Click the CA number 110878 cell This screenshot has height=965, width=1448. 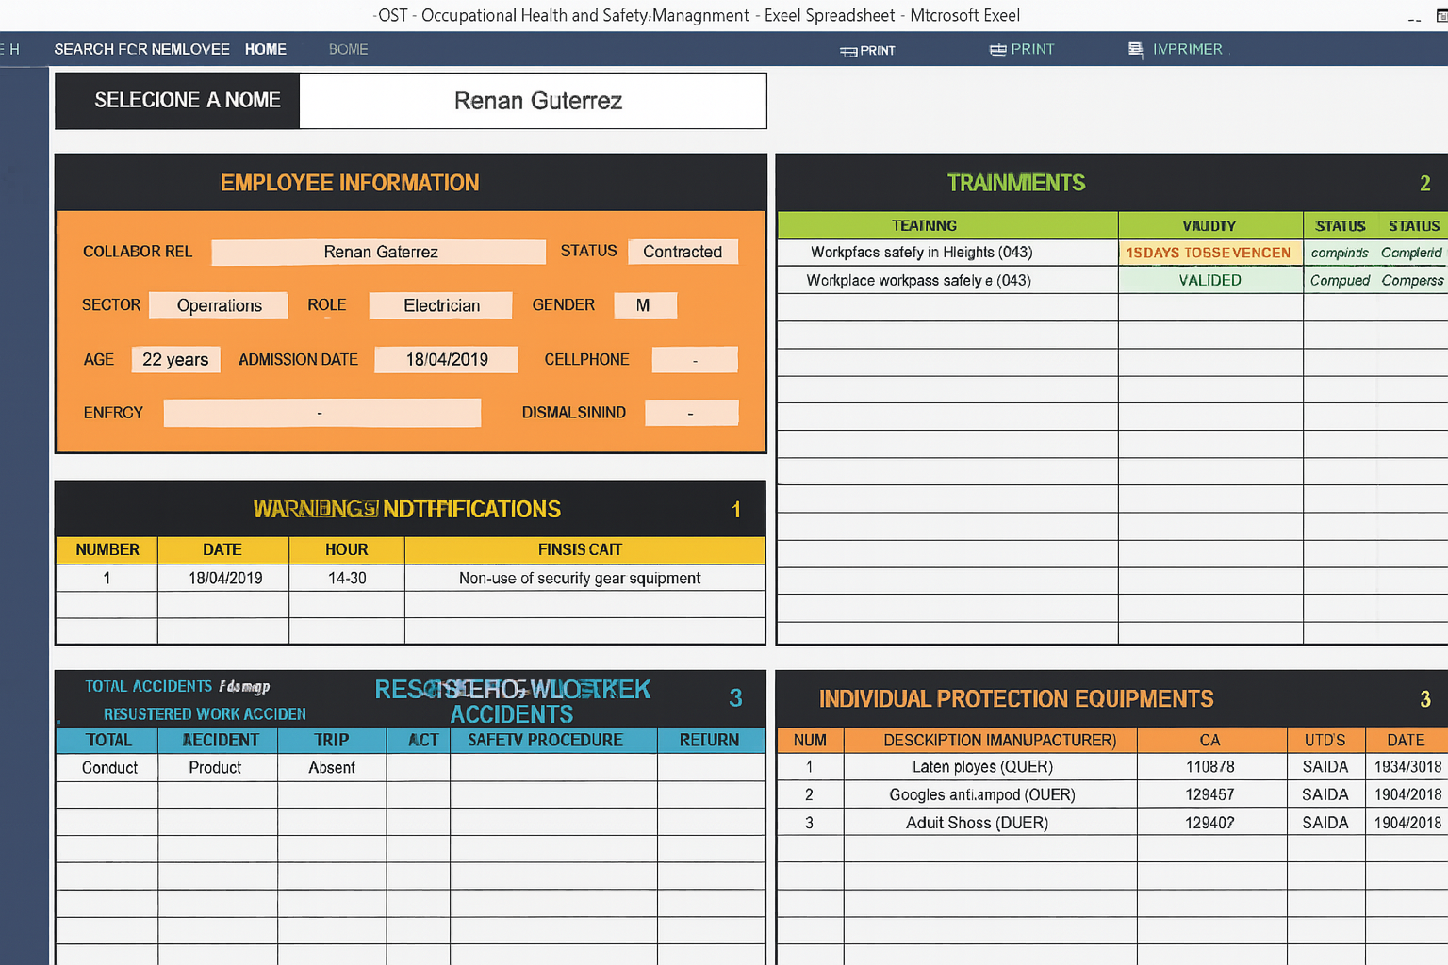[1210, 767]
